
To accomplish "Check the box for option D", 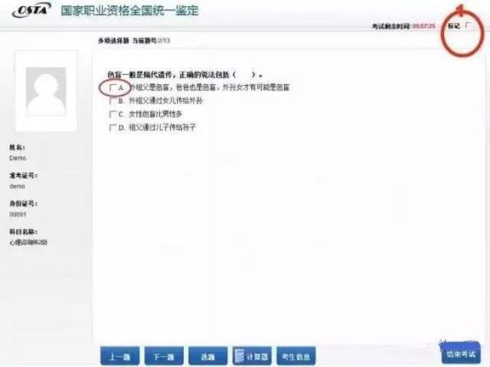I will point(112,127).
